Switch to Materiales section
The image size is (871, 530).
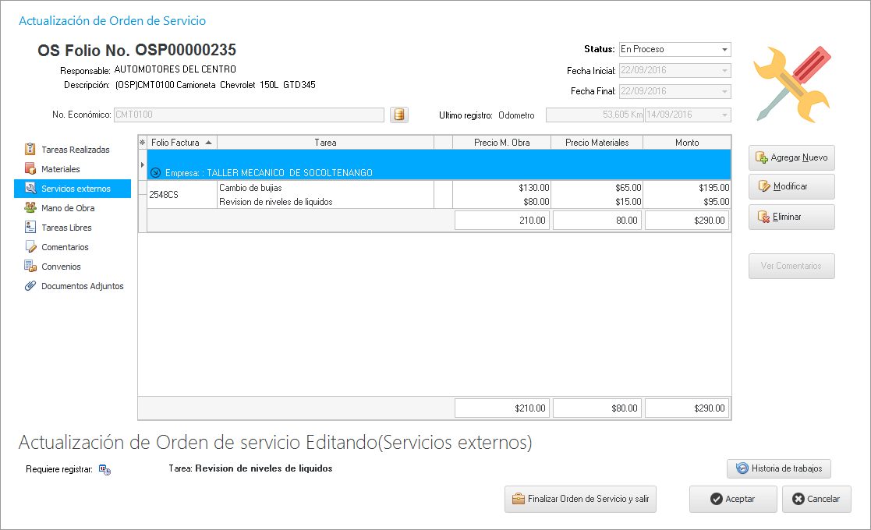tap(61, 169)
